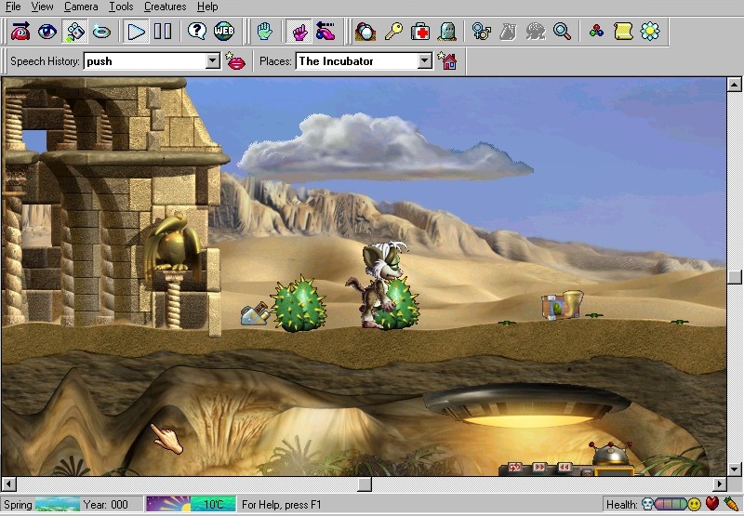Open the Funeral Kit gravestone icon
Screen dimensions: 744x516
(447, 32)
